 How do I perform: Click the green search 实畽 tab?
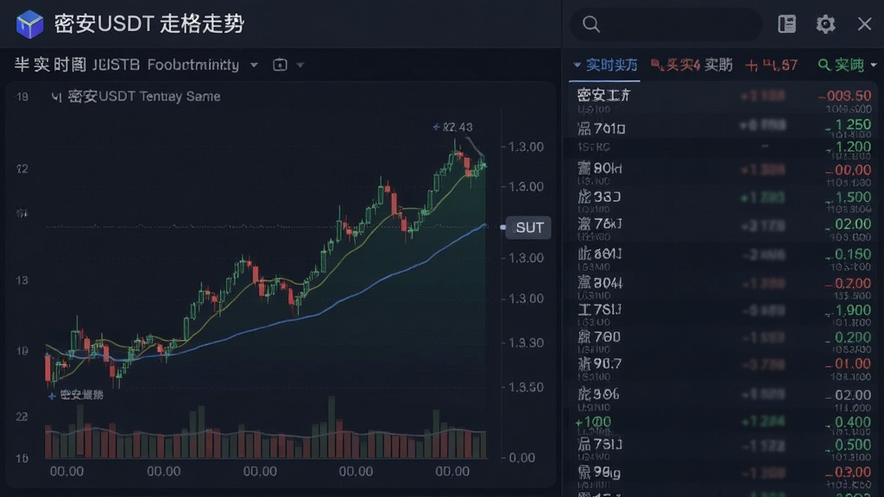pyautogui.click(x=841, y=66)
